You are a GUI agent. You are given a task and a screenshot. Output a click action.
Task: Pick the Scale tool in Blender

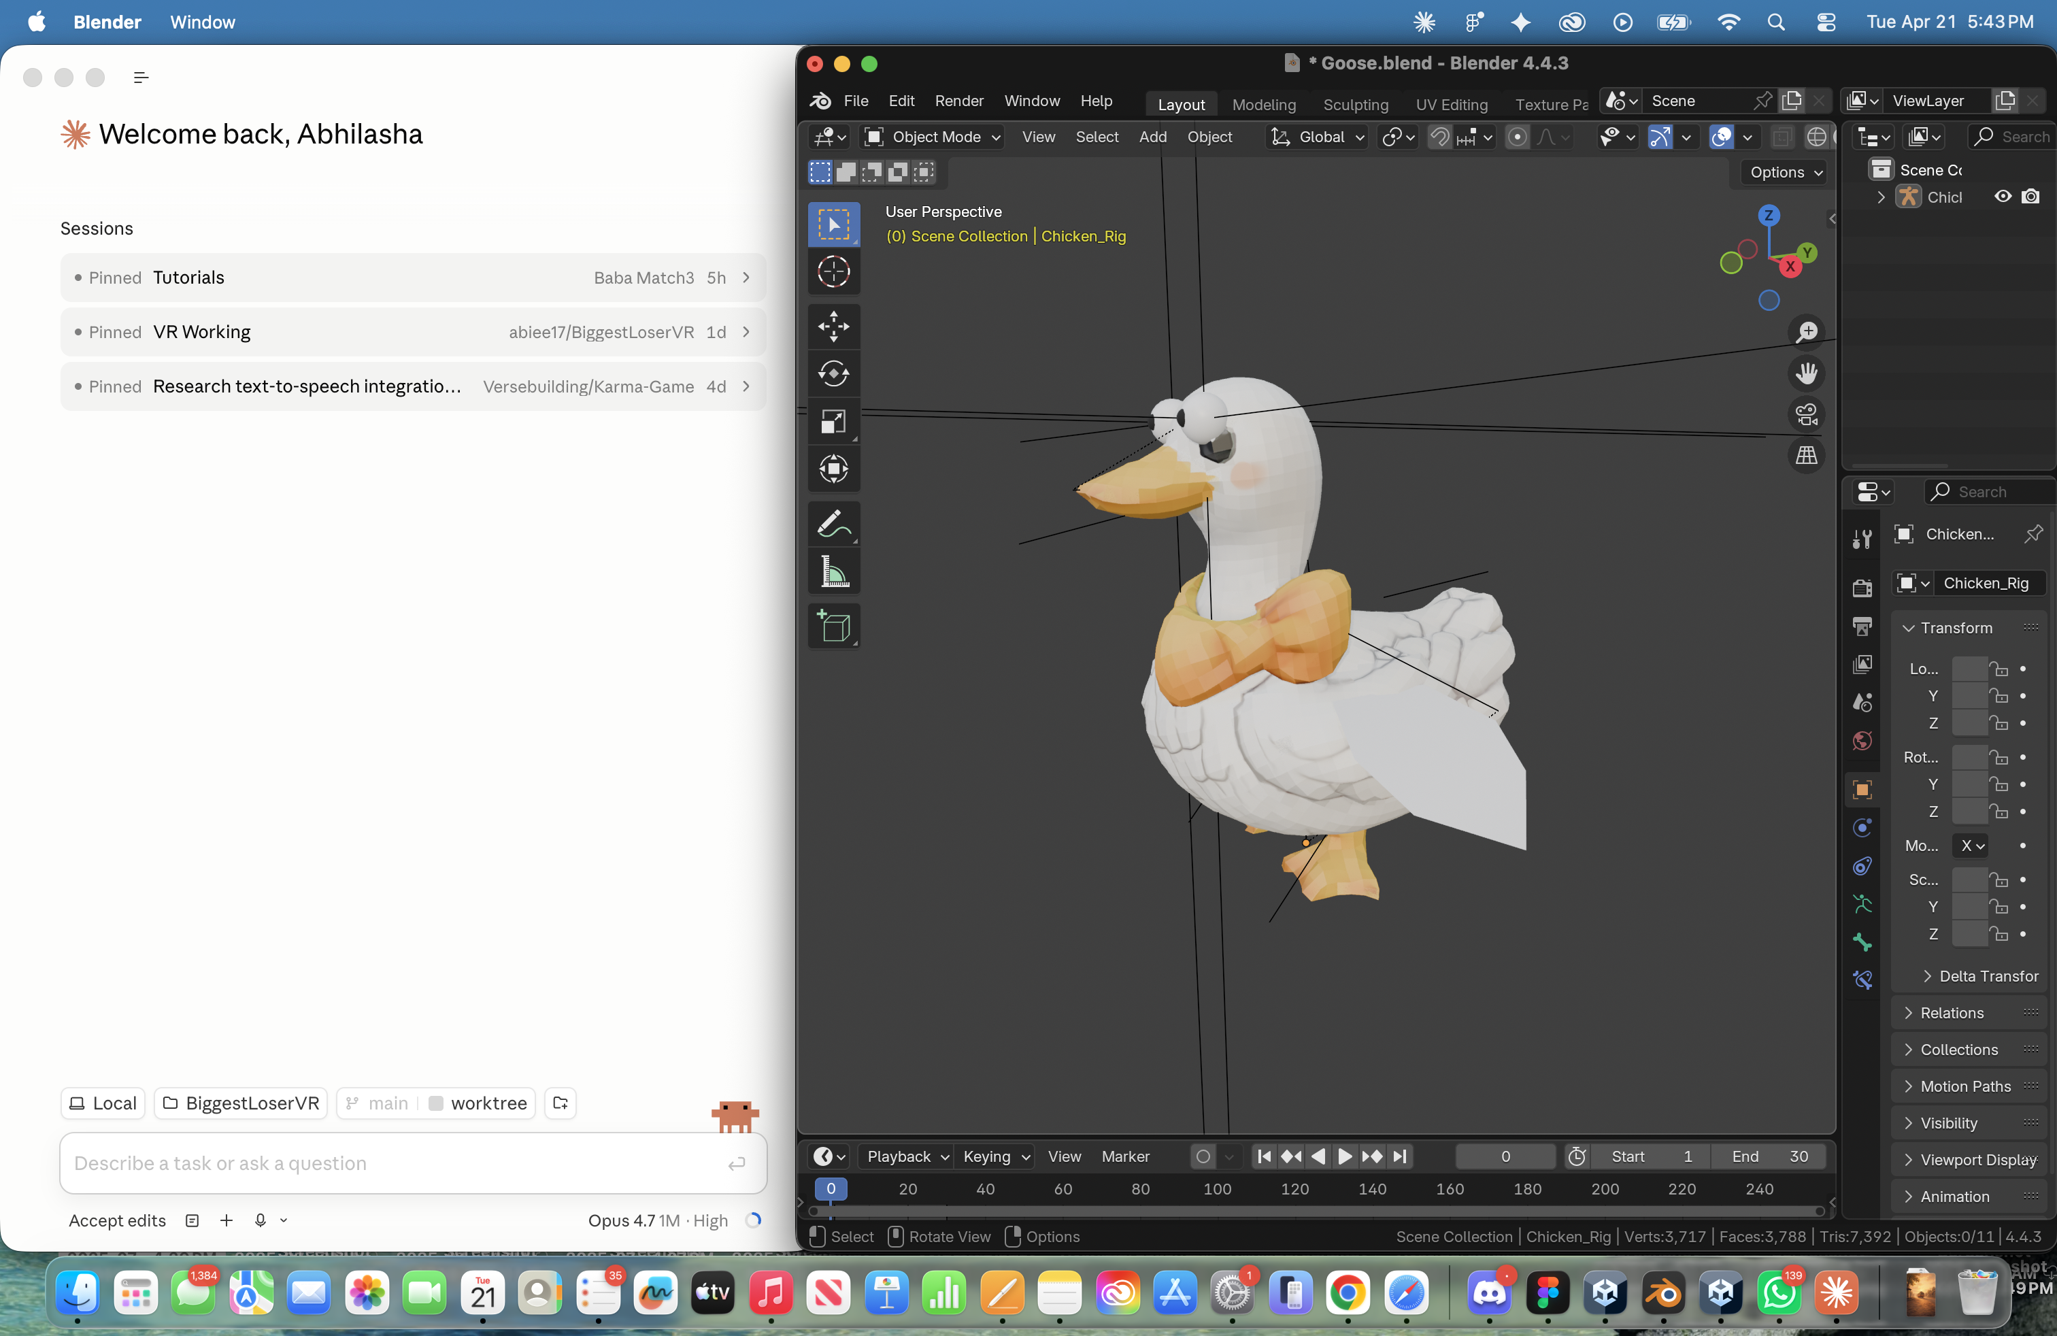click(833, 422)
